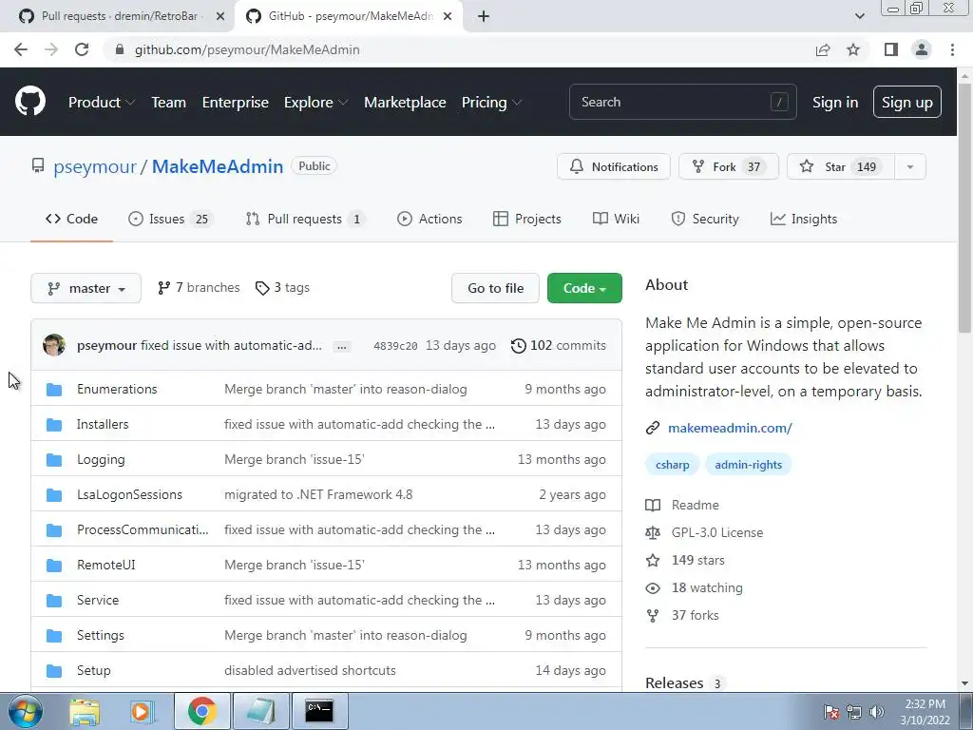973x730 pixels.
Task: Click the address bar URL
Action: 247,49
